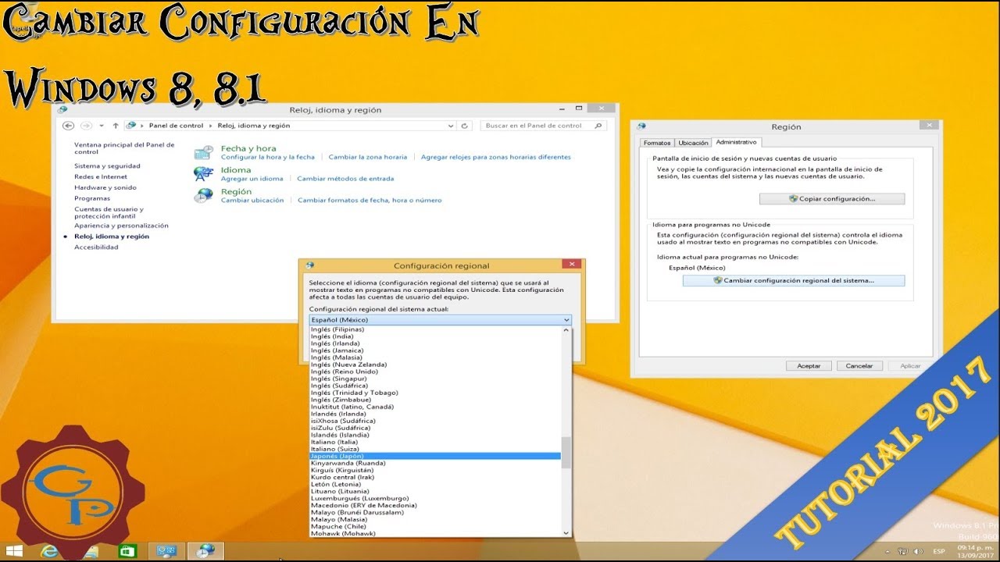Switch to the Formatos tab
The height and width of the screenshot is (562, 1000).
(657, 143)
